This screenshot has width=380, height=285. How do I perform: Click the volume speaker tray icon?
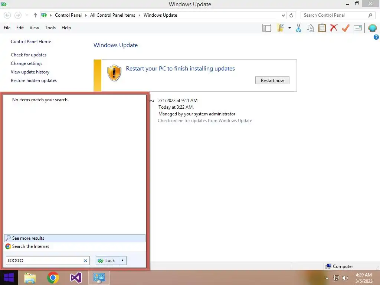(x=345, y=278)
